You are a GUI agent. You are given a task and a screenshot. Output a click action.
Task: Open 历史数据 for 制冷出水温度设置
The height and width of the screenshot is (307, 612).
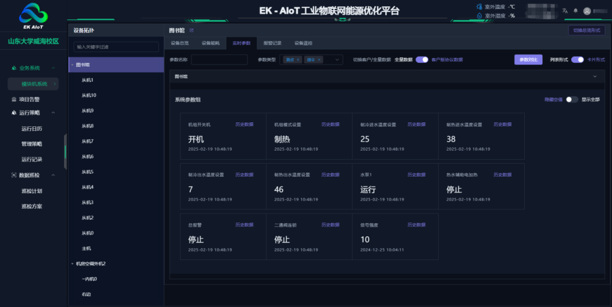[244, 175]
